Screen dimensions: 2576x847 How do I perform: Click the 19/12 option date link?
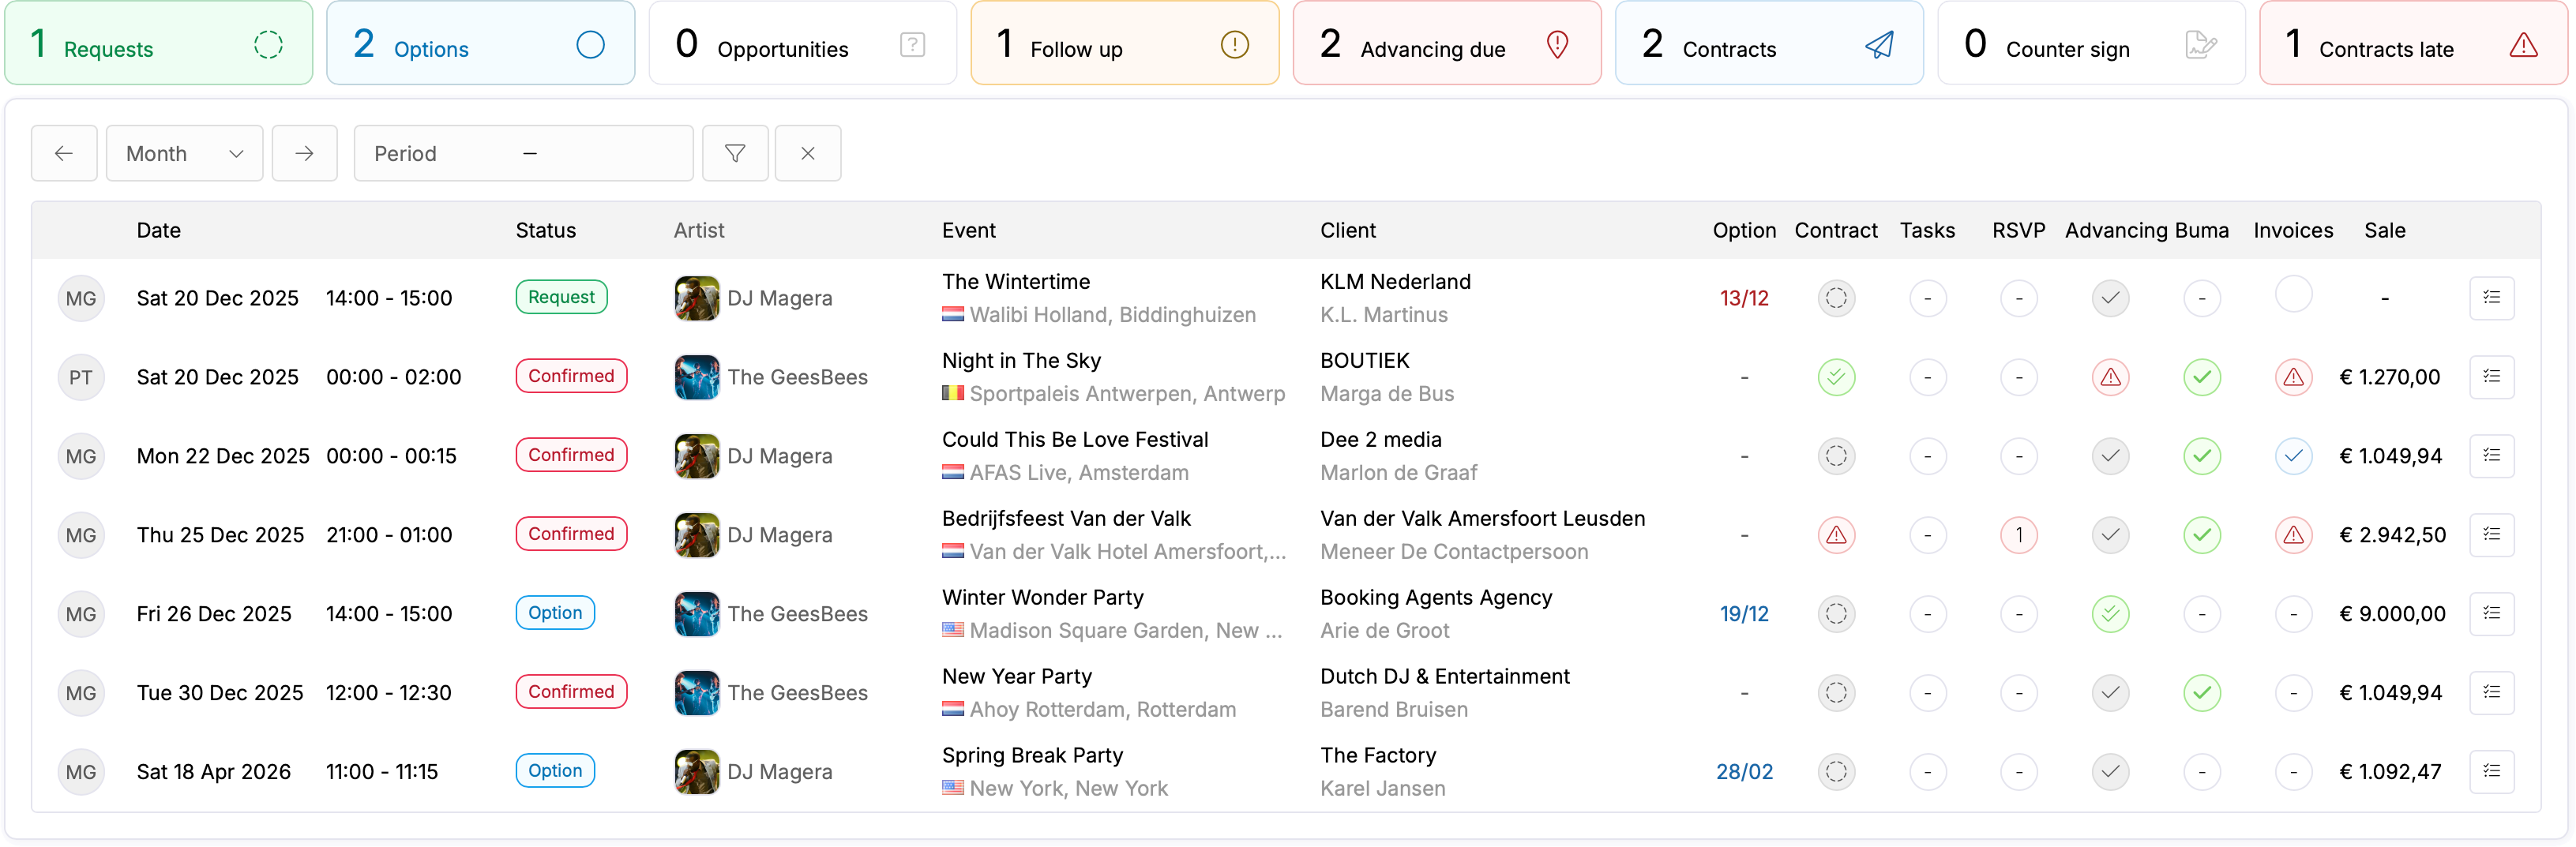[1744, 614]
